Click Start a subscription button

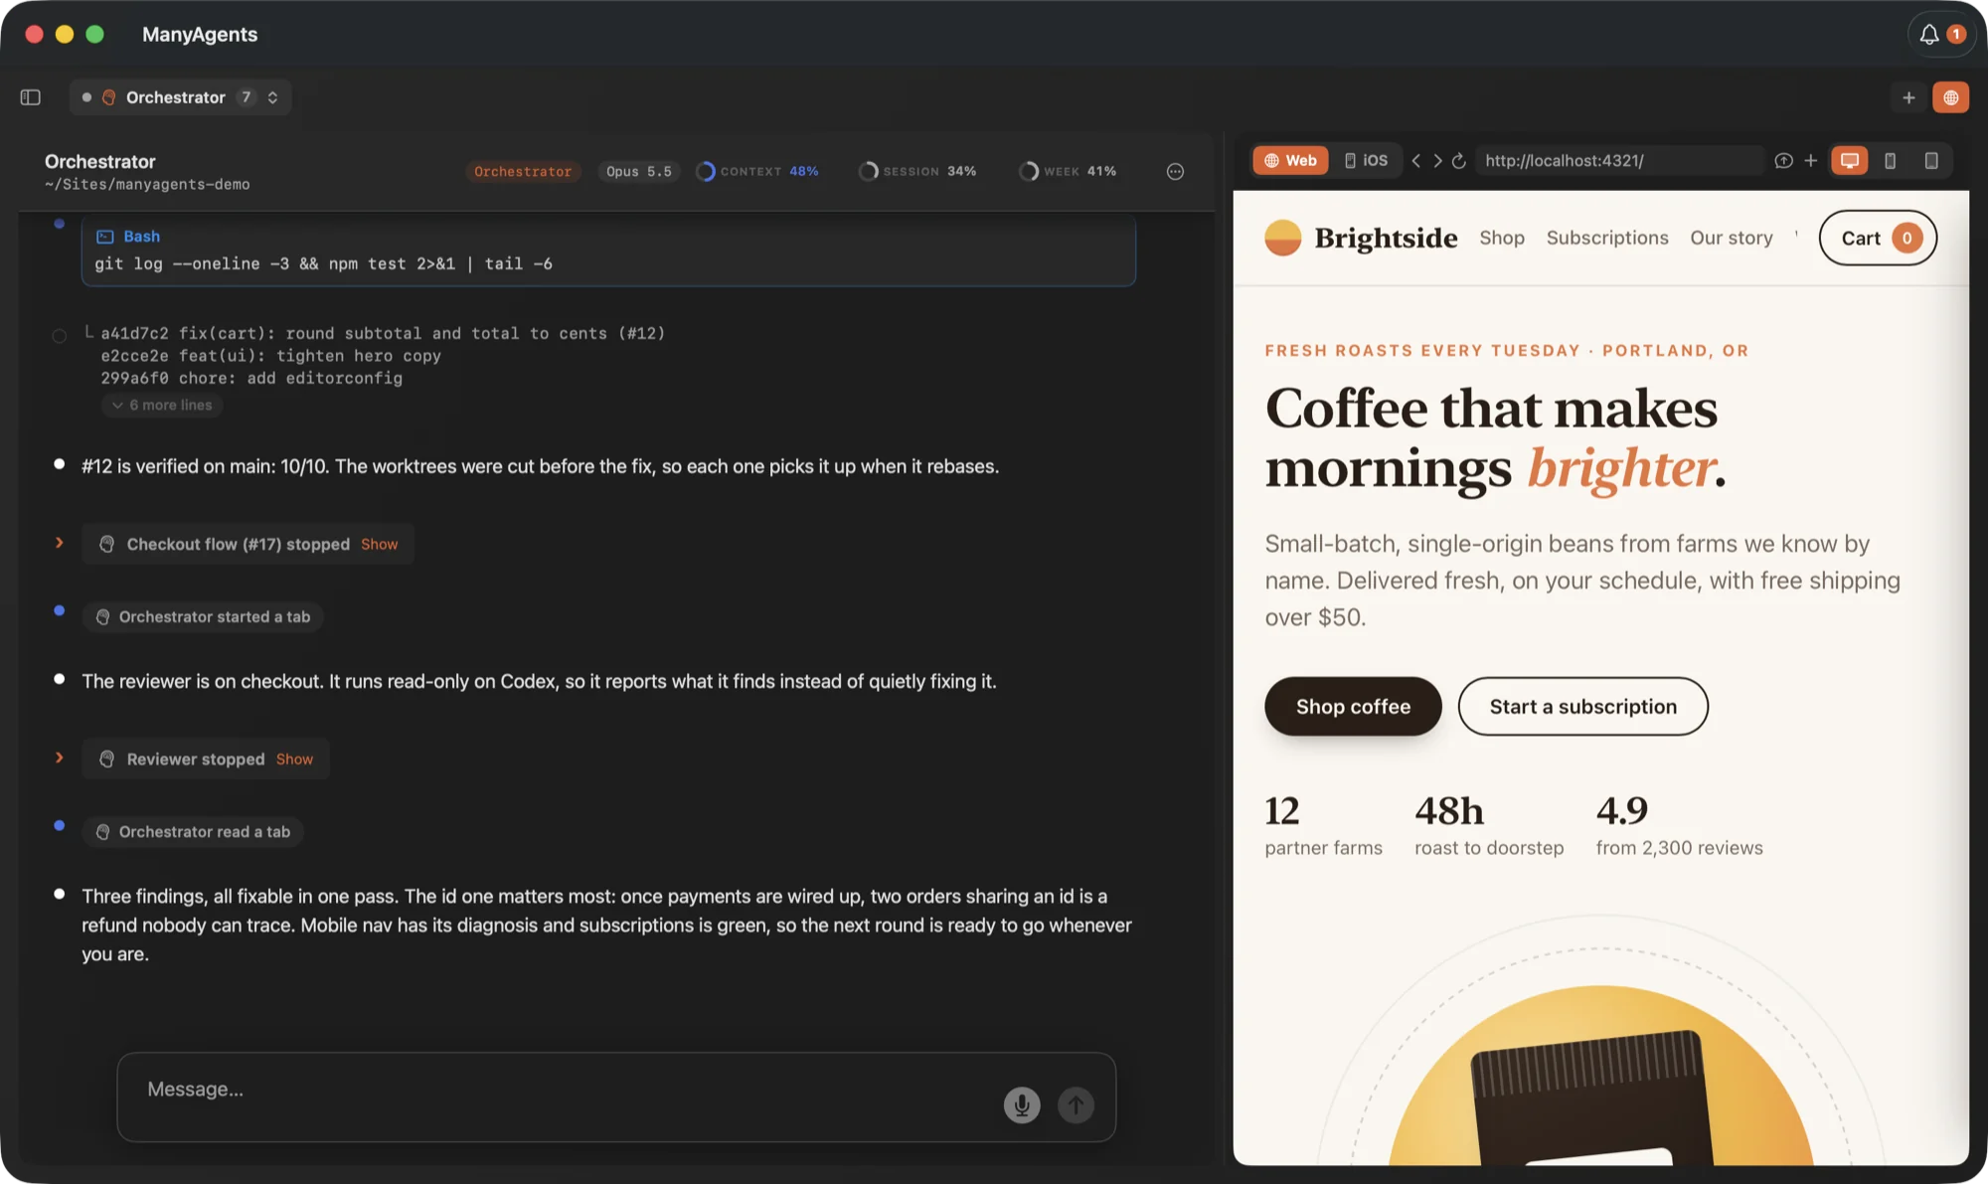tap(1582, 707)
